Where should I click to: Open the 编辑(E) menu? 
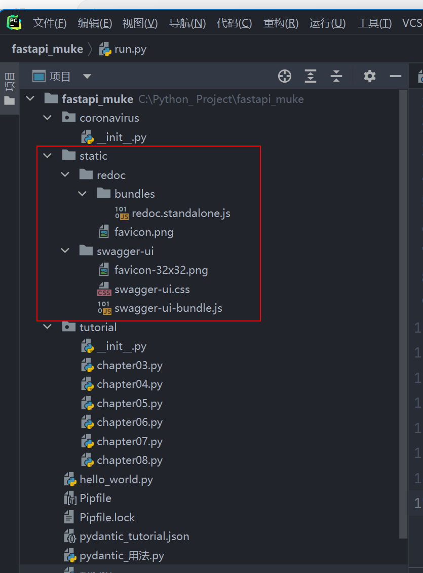point(95,23)
